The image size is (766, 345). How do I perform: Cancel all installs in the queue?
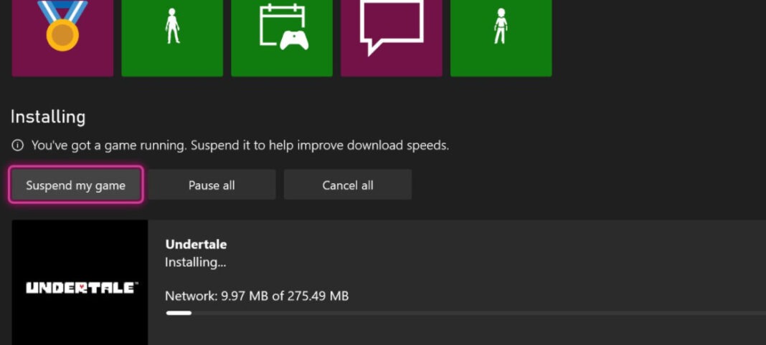pyautogui.click(x=348, y=185)
